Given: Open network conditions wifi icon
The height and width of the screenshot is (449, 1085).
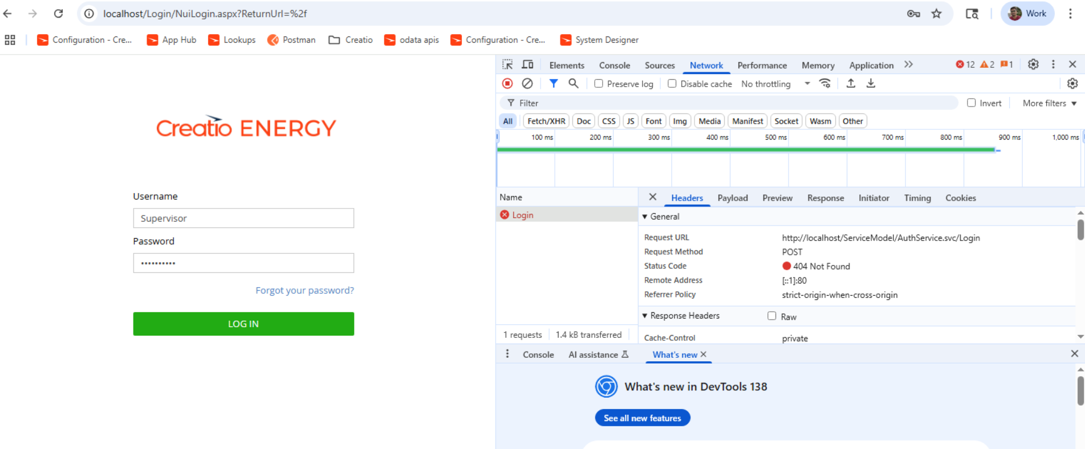Looking at the screenshot, I should [x=825, y=84].
